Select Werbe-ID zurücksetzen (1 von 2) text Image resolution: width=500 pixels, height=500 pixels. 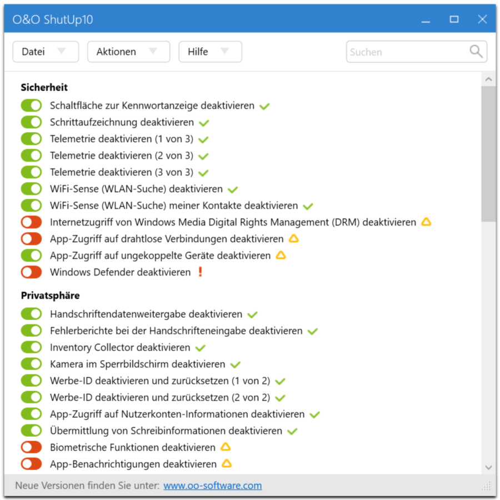pyautogui.click(x=160, y=381)
